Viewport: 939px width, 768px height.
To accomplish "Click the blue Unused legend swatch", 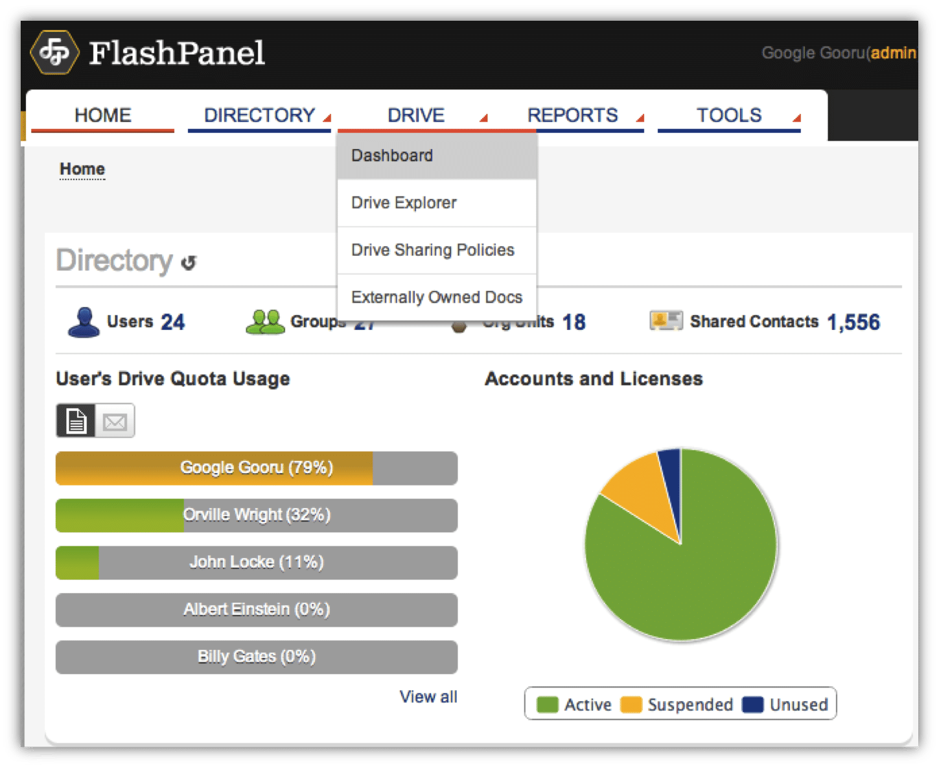I will click(x=753, y=704).
